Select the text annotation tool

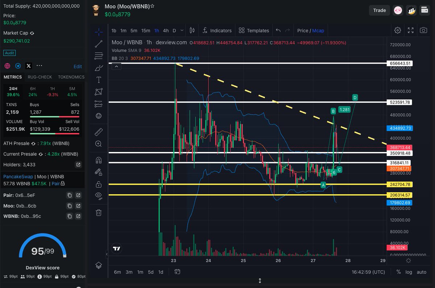pos(99,80)
